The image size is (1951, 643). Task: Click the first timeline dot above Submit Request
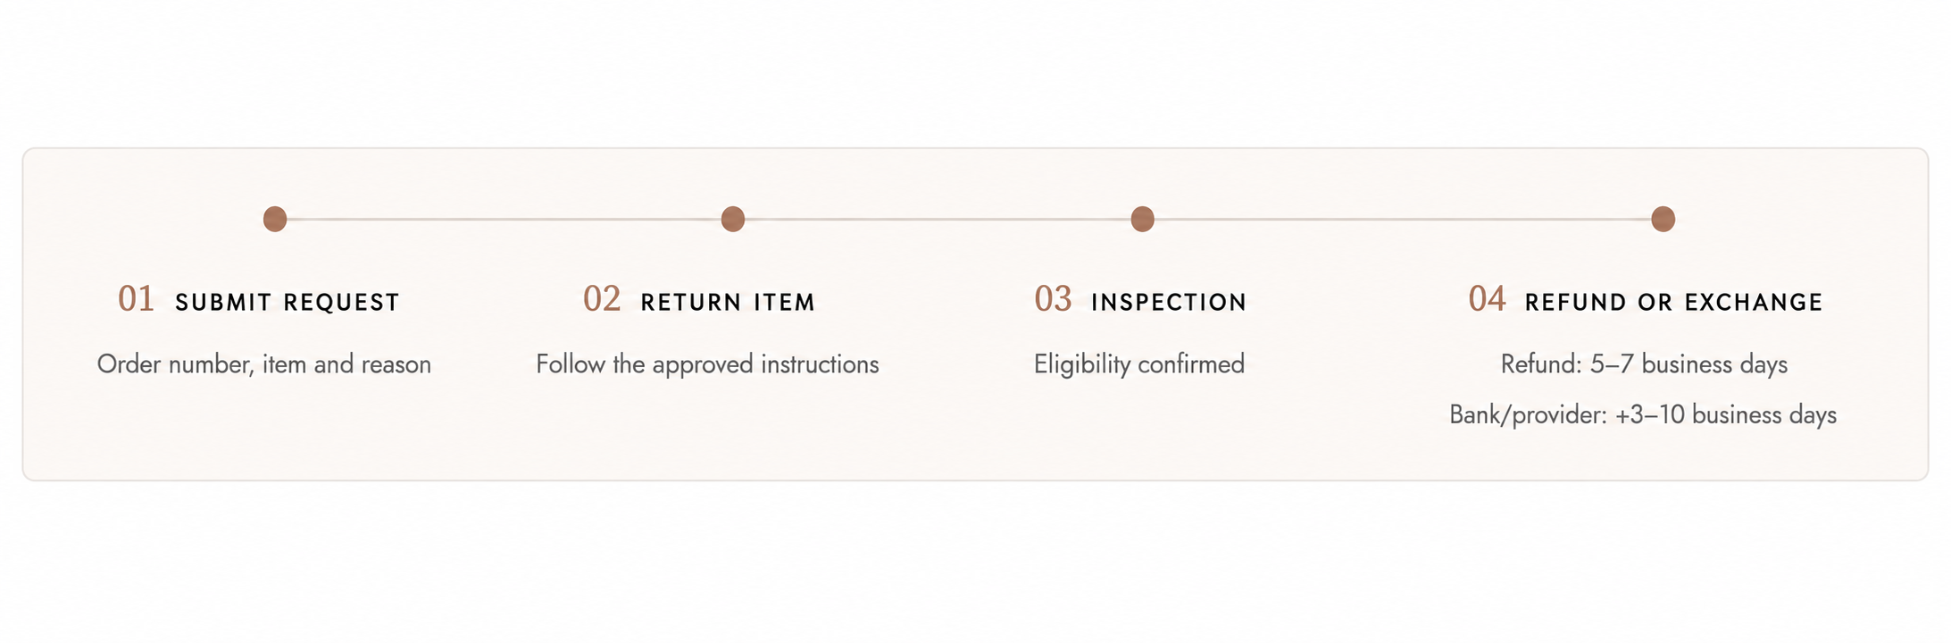275,219
